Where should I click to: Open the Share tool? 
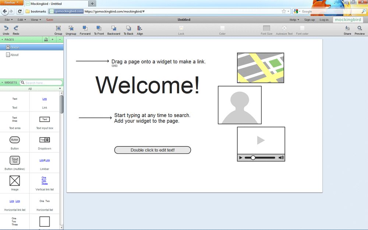click(x=347, y=28)
